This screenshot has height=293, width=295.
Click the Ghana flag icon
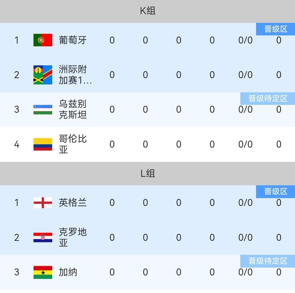pos(43,272)
